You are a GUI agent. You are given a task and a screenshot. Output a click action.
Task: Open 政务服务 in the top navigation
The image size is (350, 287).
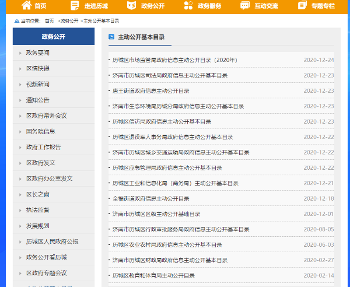coord(209,6)
